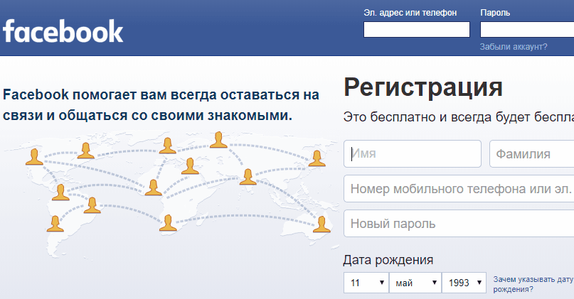Click the Имя first name field
The height and width of the screenshot is (299, 574).
coord(413,153)
